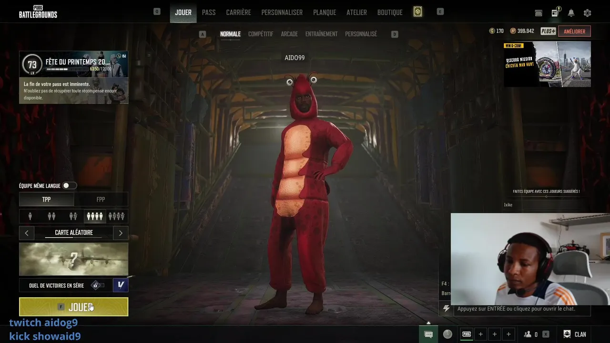The width and height of the screenshot is (610, 343).
Task: Open the gold hexagon event icon
Action: (417, 12)
